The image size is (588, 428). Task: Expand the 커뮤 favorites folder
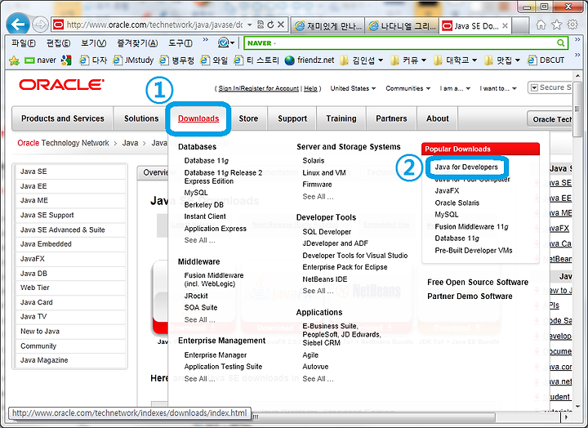pos(408,60)
